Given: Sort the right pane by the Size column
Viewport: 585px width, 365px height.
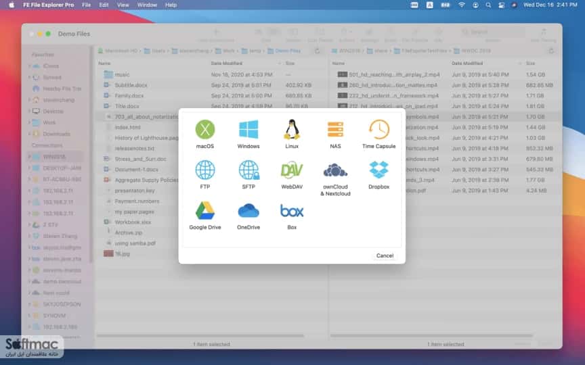Looking at the screenshot, I should (531, 64).
